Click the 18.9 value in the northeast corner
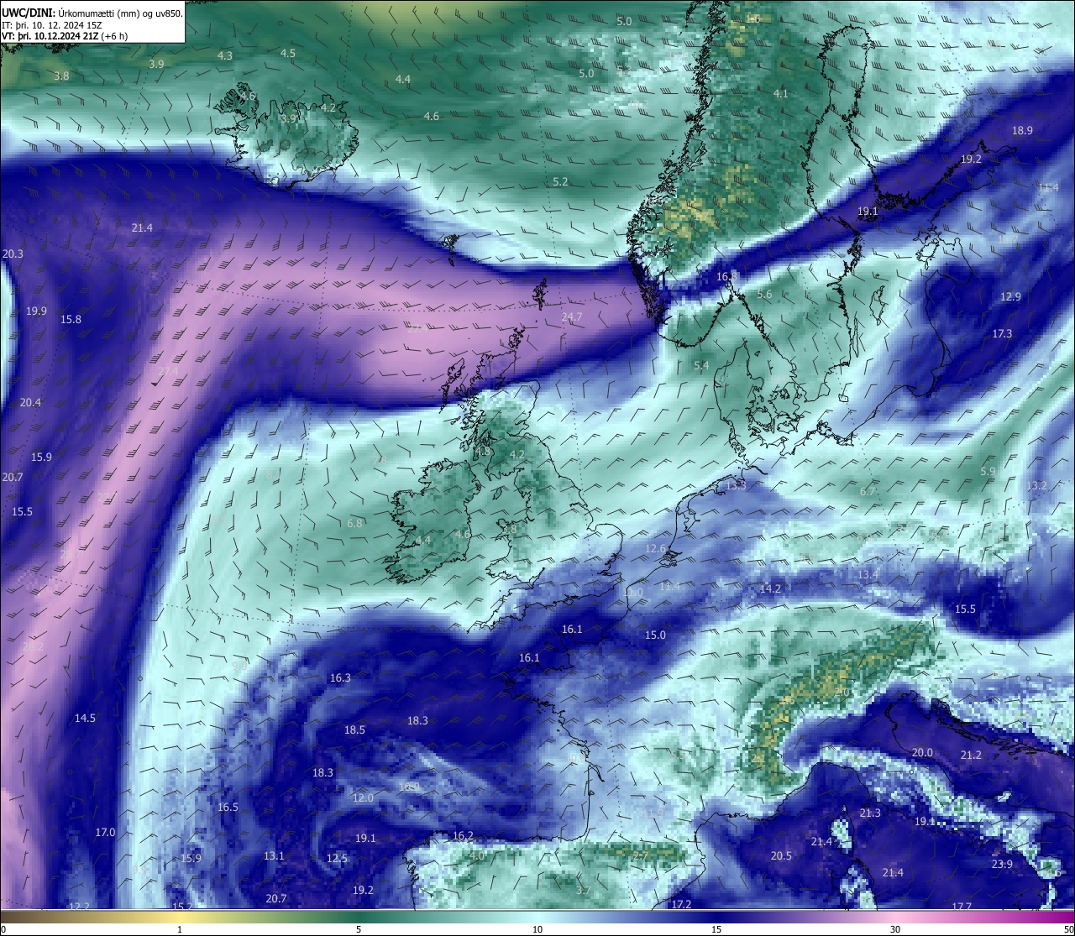This screenshot has height=936, width=1075. [x=1022, y=131]
